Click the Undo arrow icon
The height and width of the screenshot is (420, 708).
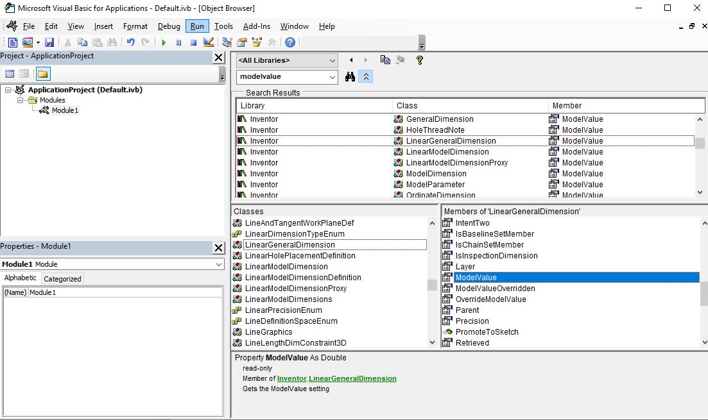tap(130, 42)
